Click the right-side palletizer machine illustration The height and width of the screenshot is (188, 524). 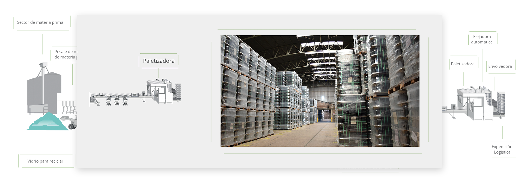click(474, 104)
